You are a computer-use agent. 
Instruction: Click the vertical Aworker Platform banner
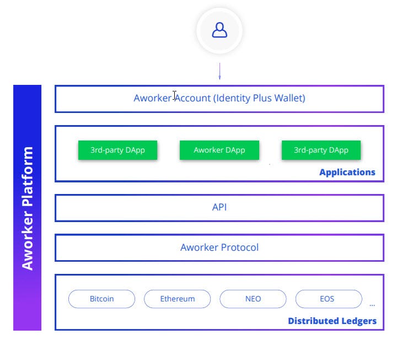[27, 208]
